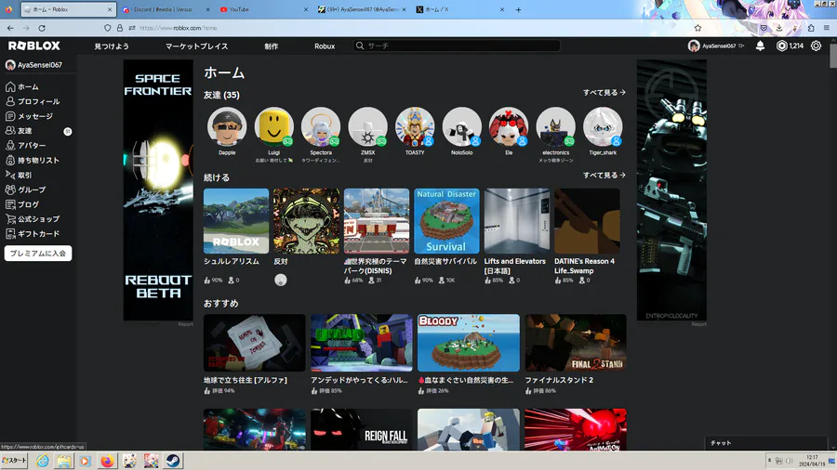
Task: Open 見つけよう in top navigation
Action: [112, 46]
